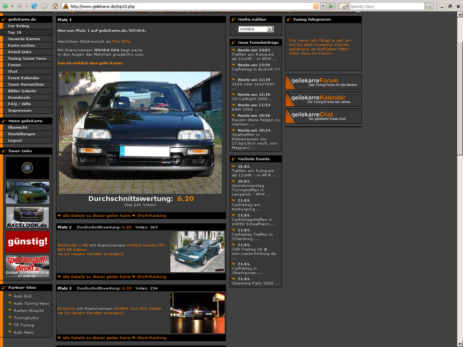463x347 pixels.
Task: Open the geilekarreKalender banner
Action: (x=323, y=99)
